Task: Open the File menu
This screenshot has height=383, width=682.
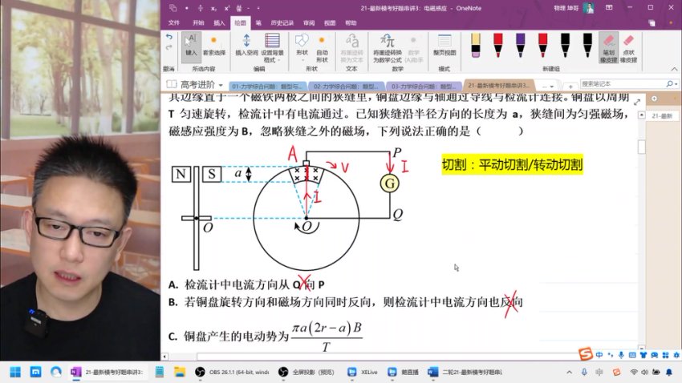Action: [x=173, y=23]
